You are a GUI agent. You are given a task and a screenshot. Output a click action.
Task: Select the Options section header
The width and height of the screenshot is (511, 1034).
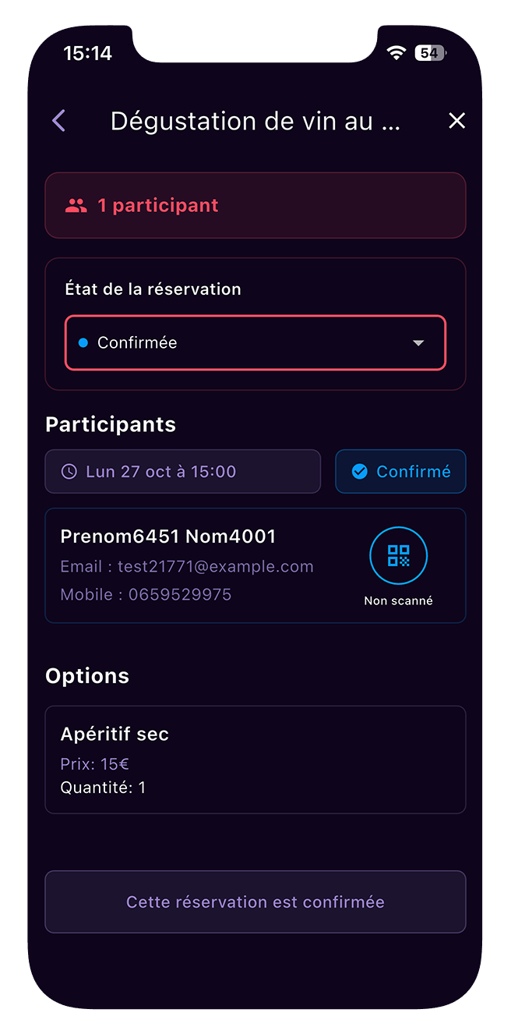click(x=87, y=676)
